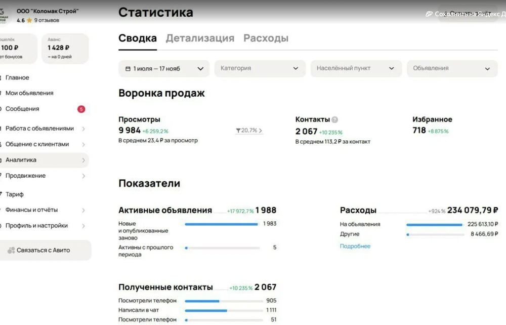Open the 9 отзывов reviews link
This screenshot has height=325, width=506.
point(47,20)
